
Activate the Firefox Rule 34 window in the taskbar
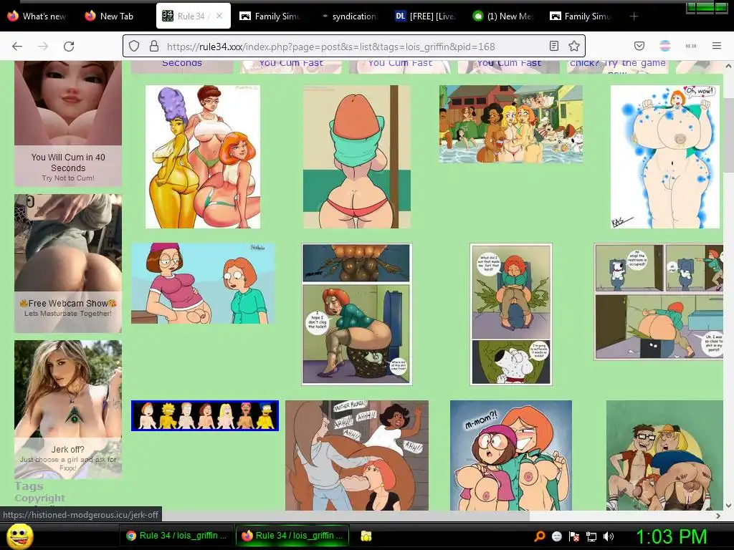point(292,536)
